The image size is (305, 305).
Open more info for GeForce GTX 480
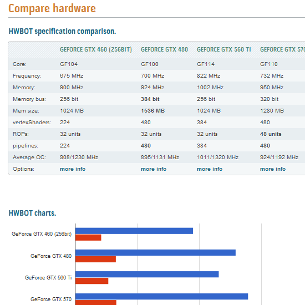pyautogui.click(x=154, y=169)
